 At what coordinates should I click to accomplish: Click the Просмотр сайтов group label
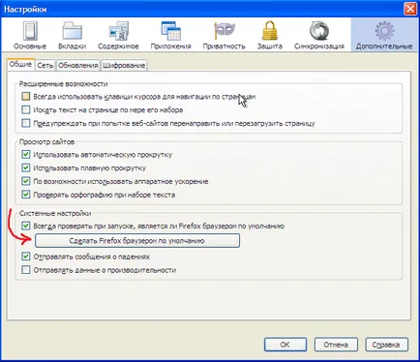[46, 142]
